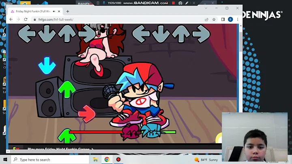Focus the fnfgo.com/fnf-full-week address bar
This screenshot has width=292, height=164.
point(118,19)
